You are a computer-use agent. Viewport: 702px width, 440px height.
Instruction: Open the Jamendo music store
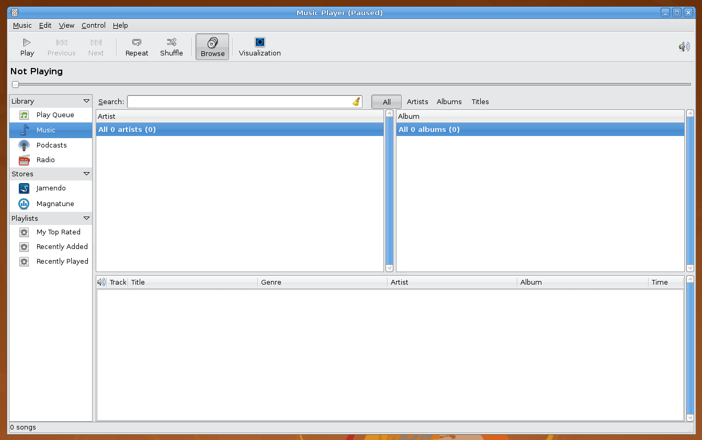[x=50, y=188]
